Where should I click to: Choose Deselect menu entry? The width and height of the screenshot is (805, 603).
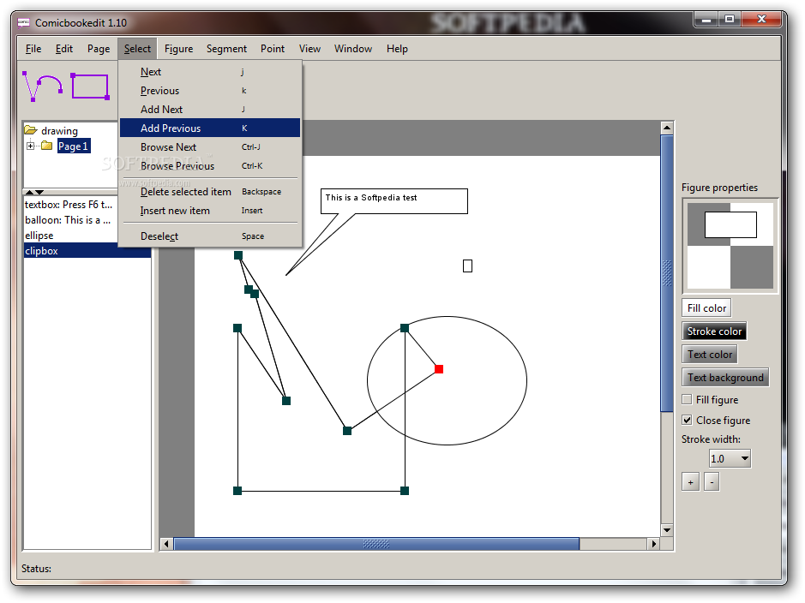point(210,236)
